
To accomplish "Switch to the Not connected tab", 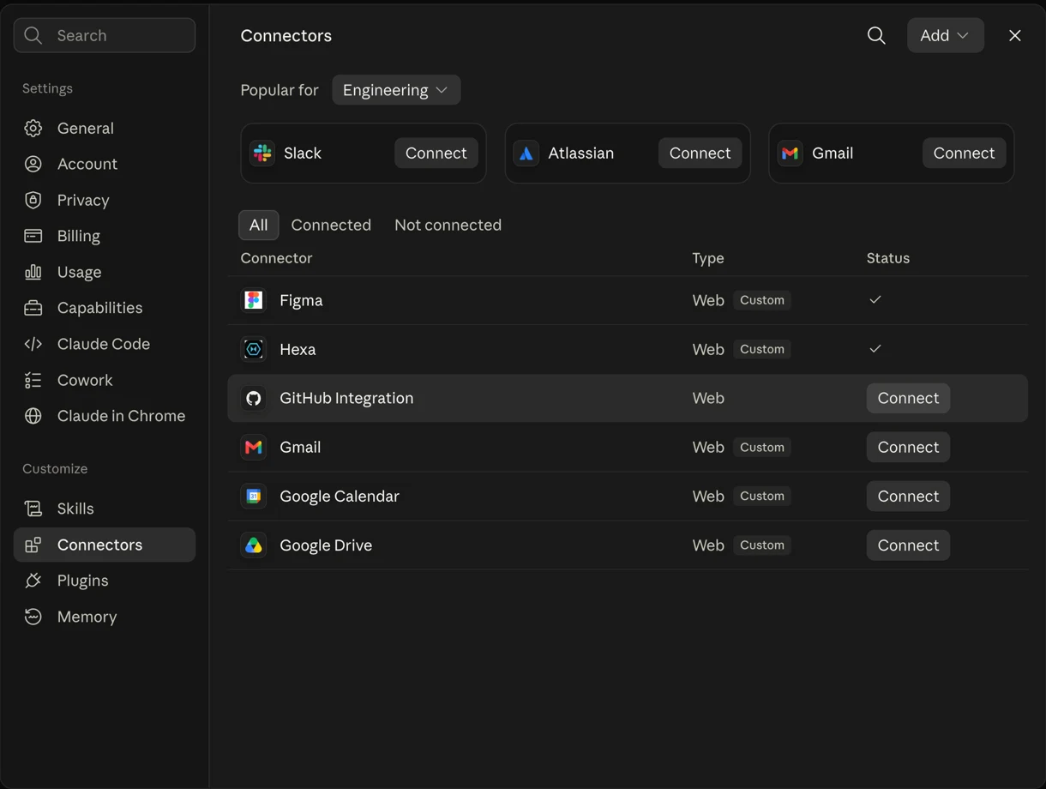I will pyautogui.click(x=448, y=225).
